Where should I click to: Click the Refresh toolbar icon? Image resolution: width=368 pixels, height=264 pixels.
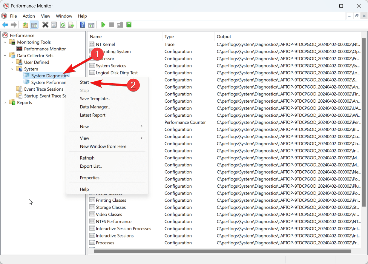(63, 25)
